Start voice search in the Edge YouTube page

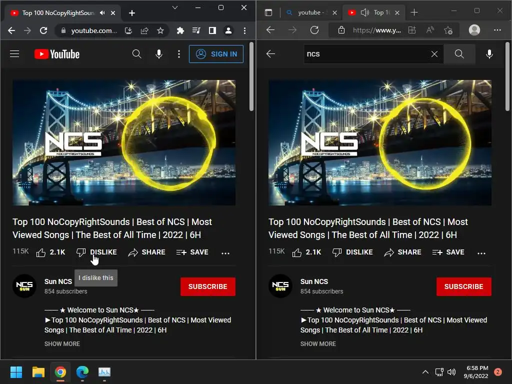click(489, 54)
